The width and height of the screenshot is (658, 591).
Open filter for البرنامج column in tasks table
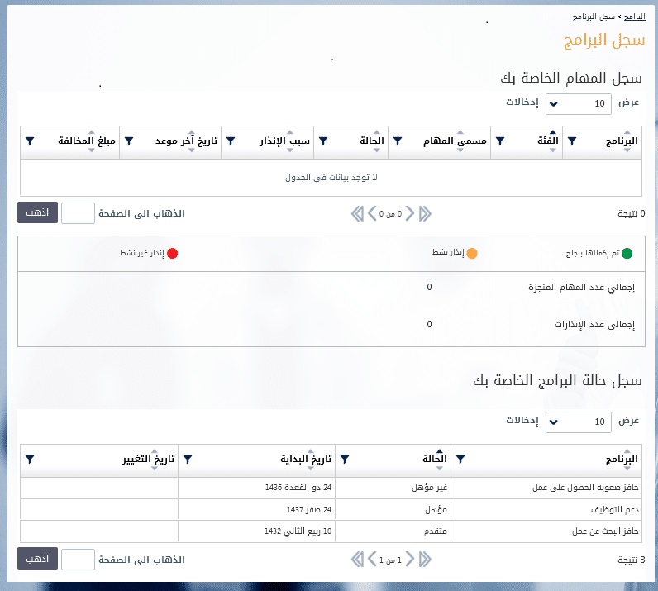click(x=572, y=141)
